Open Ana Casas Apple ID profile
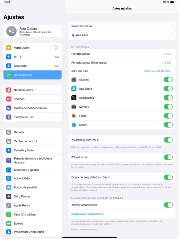 [33, 31]
